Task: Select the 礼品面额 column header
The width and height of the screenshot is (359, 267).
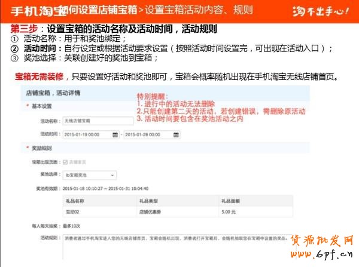Action: 230,201
